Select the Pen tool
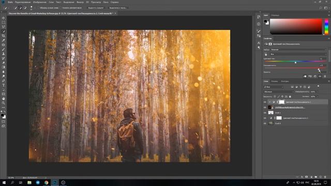 [x=4, y=81]
